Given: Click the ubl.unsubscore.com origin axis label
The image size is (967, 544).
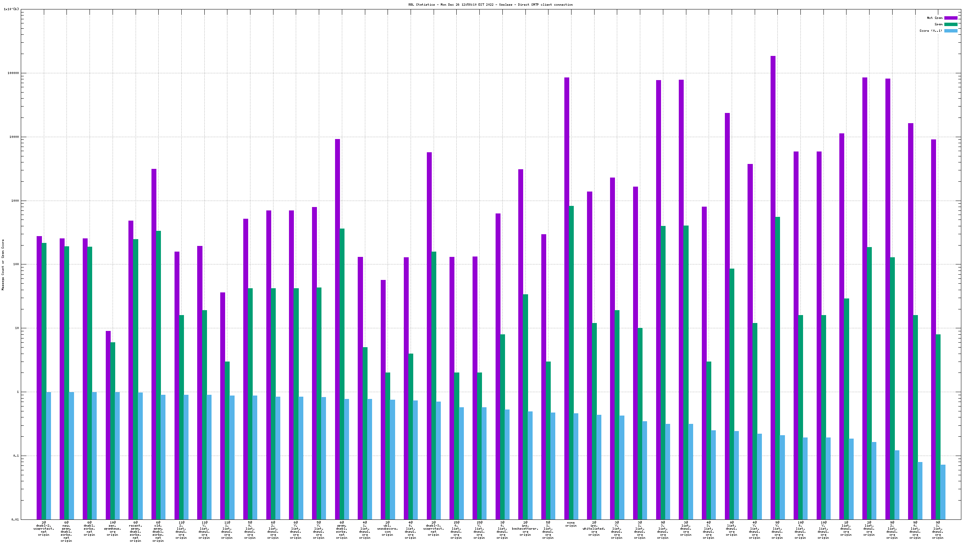Looking at the screenshot, I should pos(388,529).
